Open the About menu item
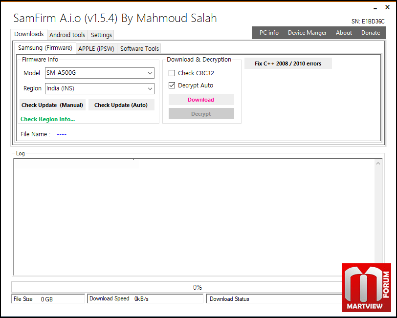This screenshot has width=397, height=318. 344,33
